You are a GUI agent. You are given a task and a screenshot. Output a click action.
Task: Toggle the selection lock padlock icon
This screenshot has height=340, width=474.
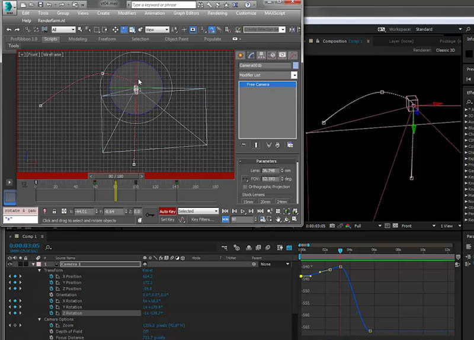click(54, 211)
